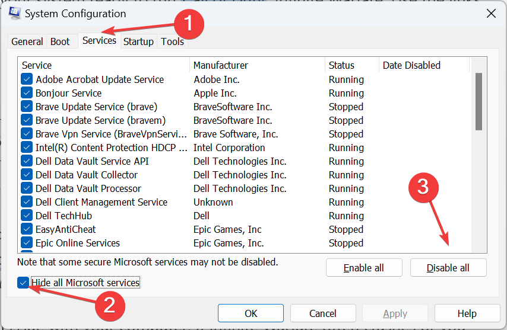507x330 pixels.
Task: Switch to the Boot tab
Action: coord(60,41)
